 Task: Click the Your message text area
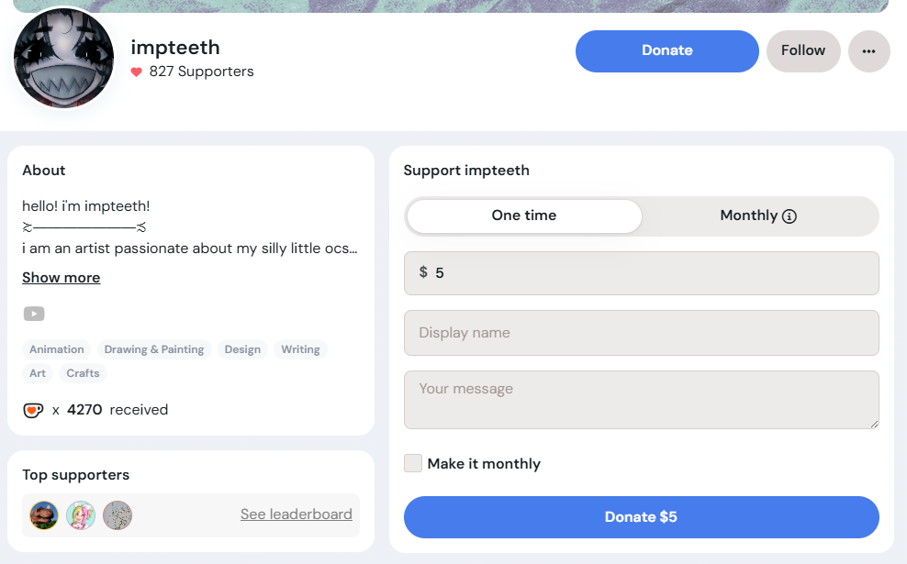tap(641, 399)
